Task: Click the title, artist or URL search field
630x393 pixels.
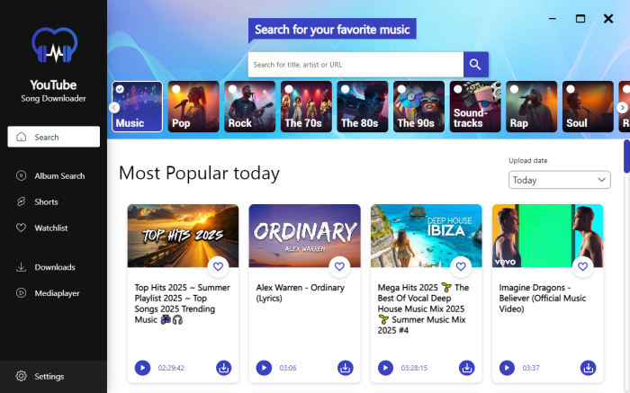Action: (355, 65)
